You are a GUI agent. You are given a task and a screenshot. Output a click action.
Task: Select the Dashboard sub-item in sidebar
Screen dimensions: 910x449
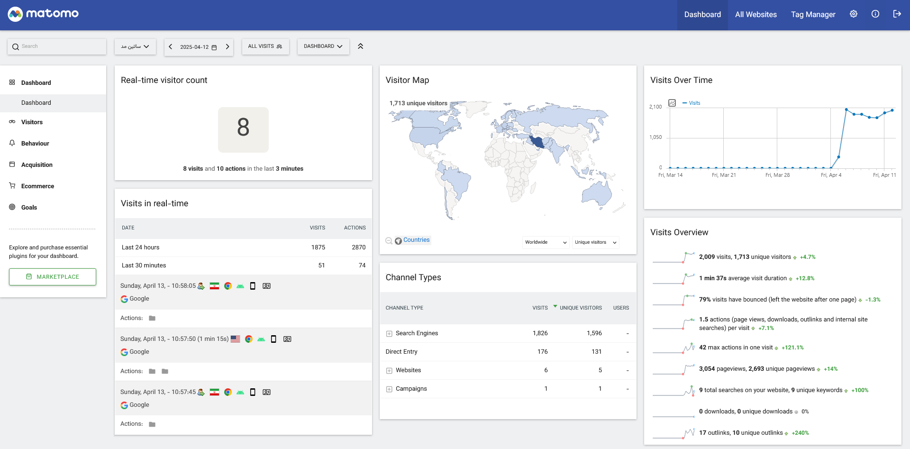[53, 103]
